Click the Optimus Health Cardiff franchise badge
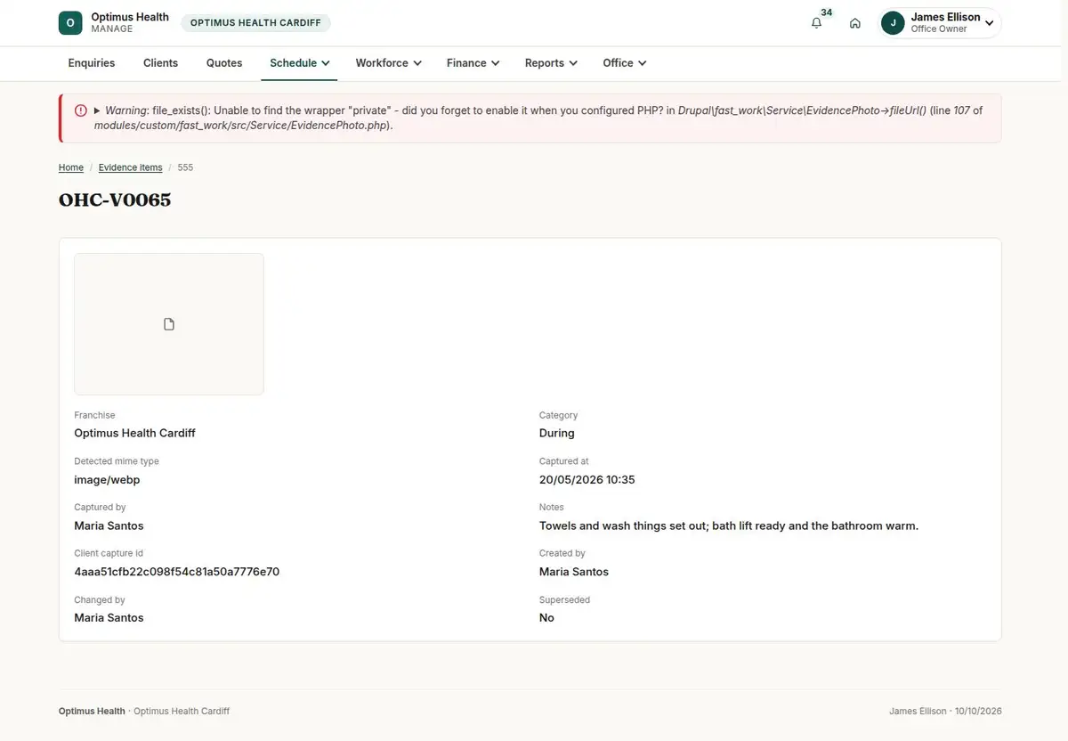The width and height of the screenshot is (1068, 741). 255,23
